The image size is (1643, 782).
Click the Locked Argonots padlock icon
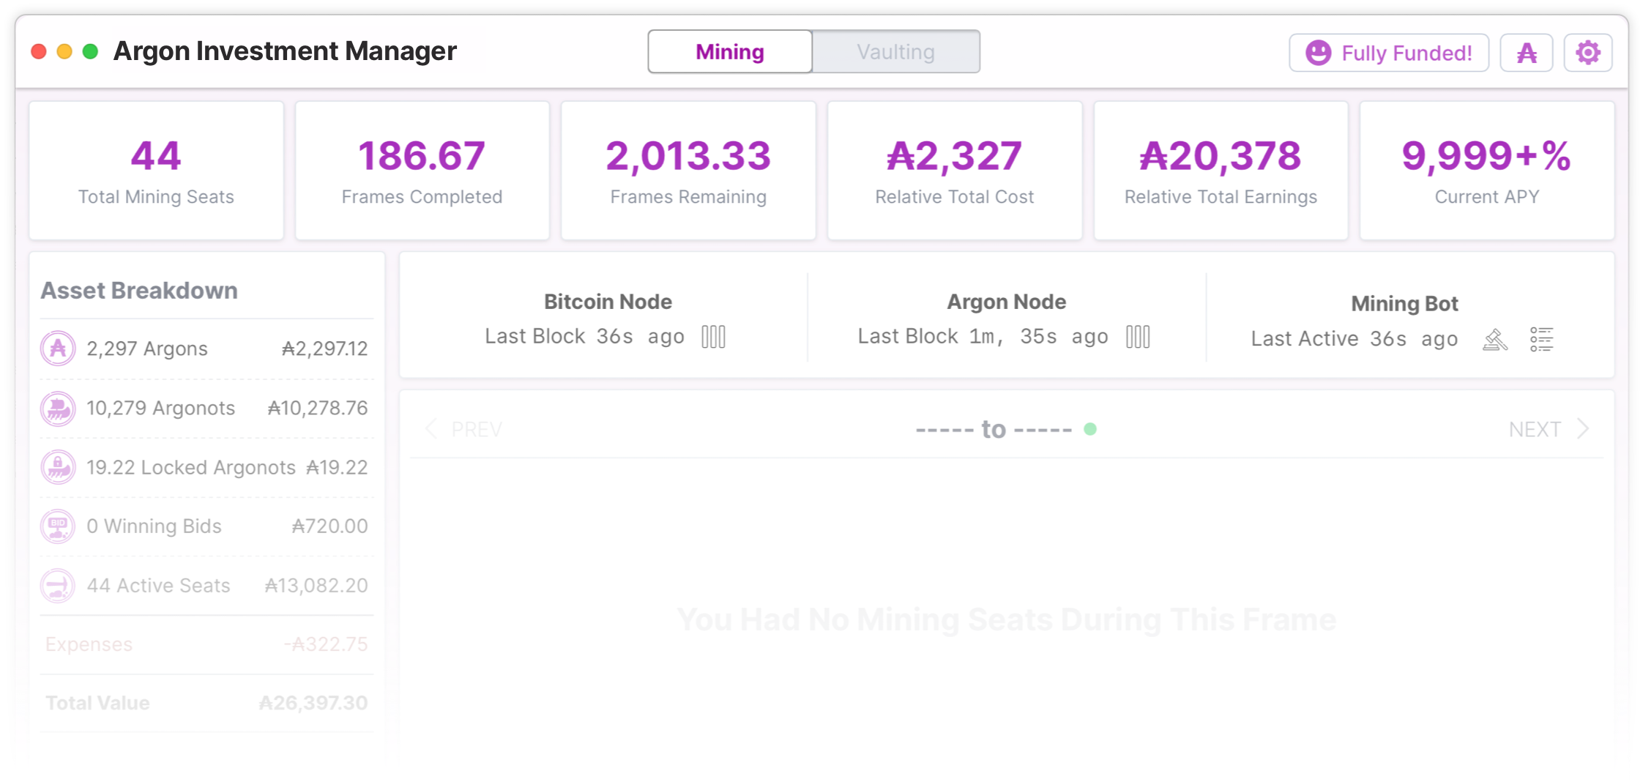click(x=58, y=467)
